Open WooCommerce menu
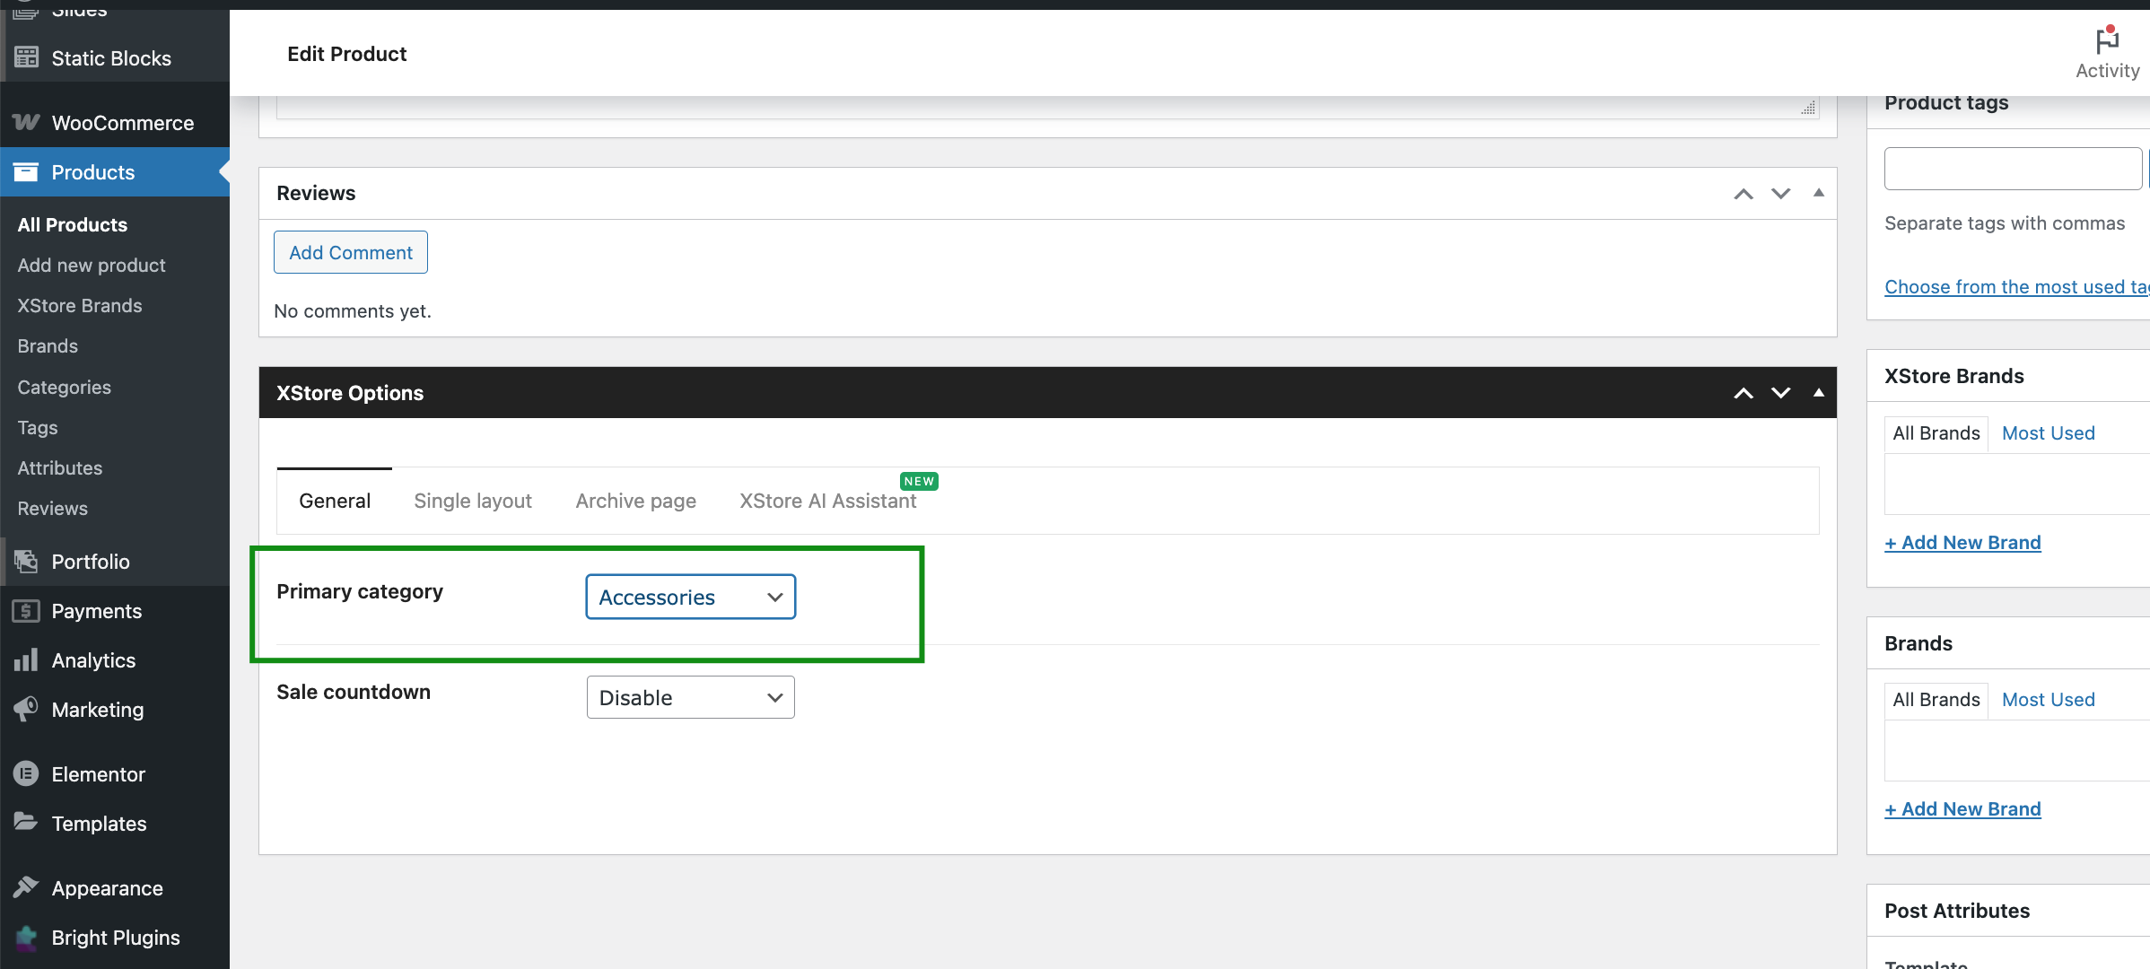This screenshot has height=969, width=2150. click(x=115, y=122)
